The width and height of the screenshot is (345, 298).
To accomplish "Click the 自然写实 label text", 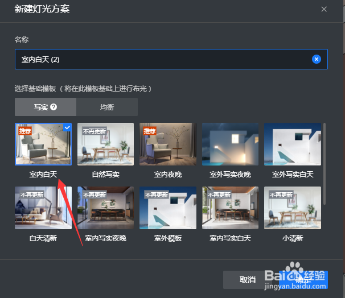I will pos(106,175).
